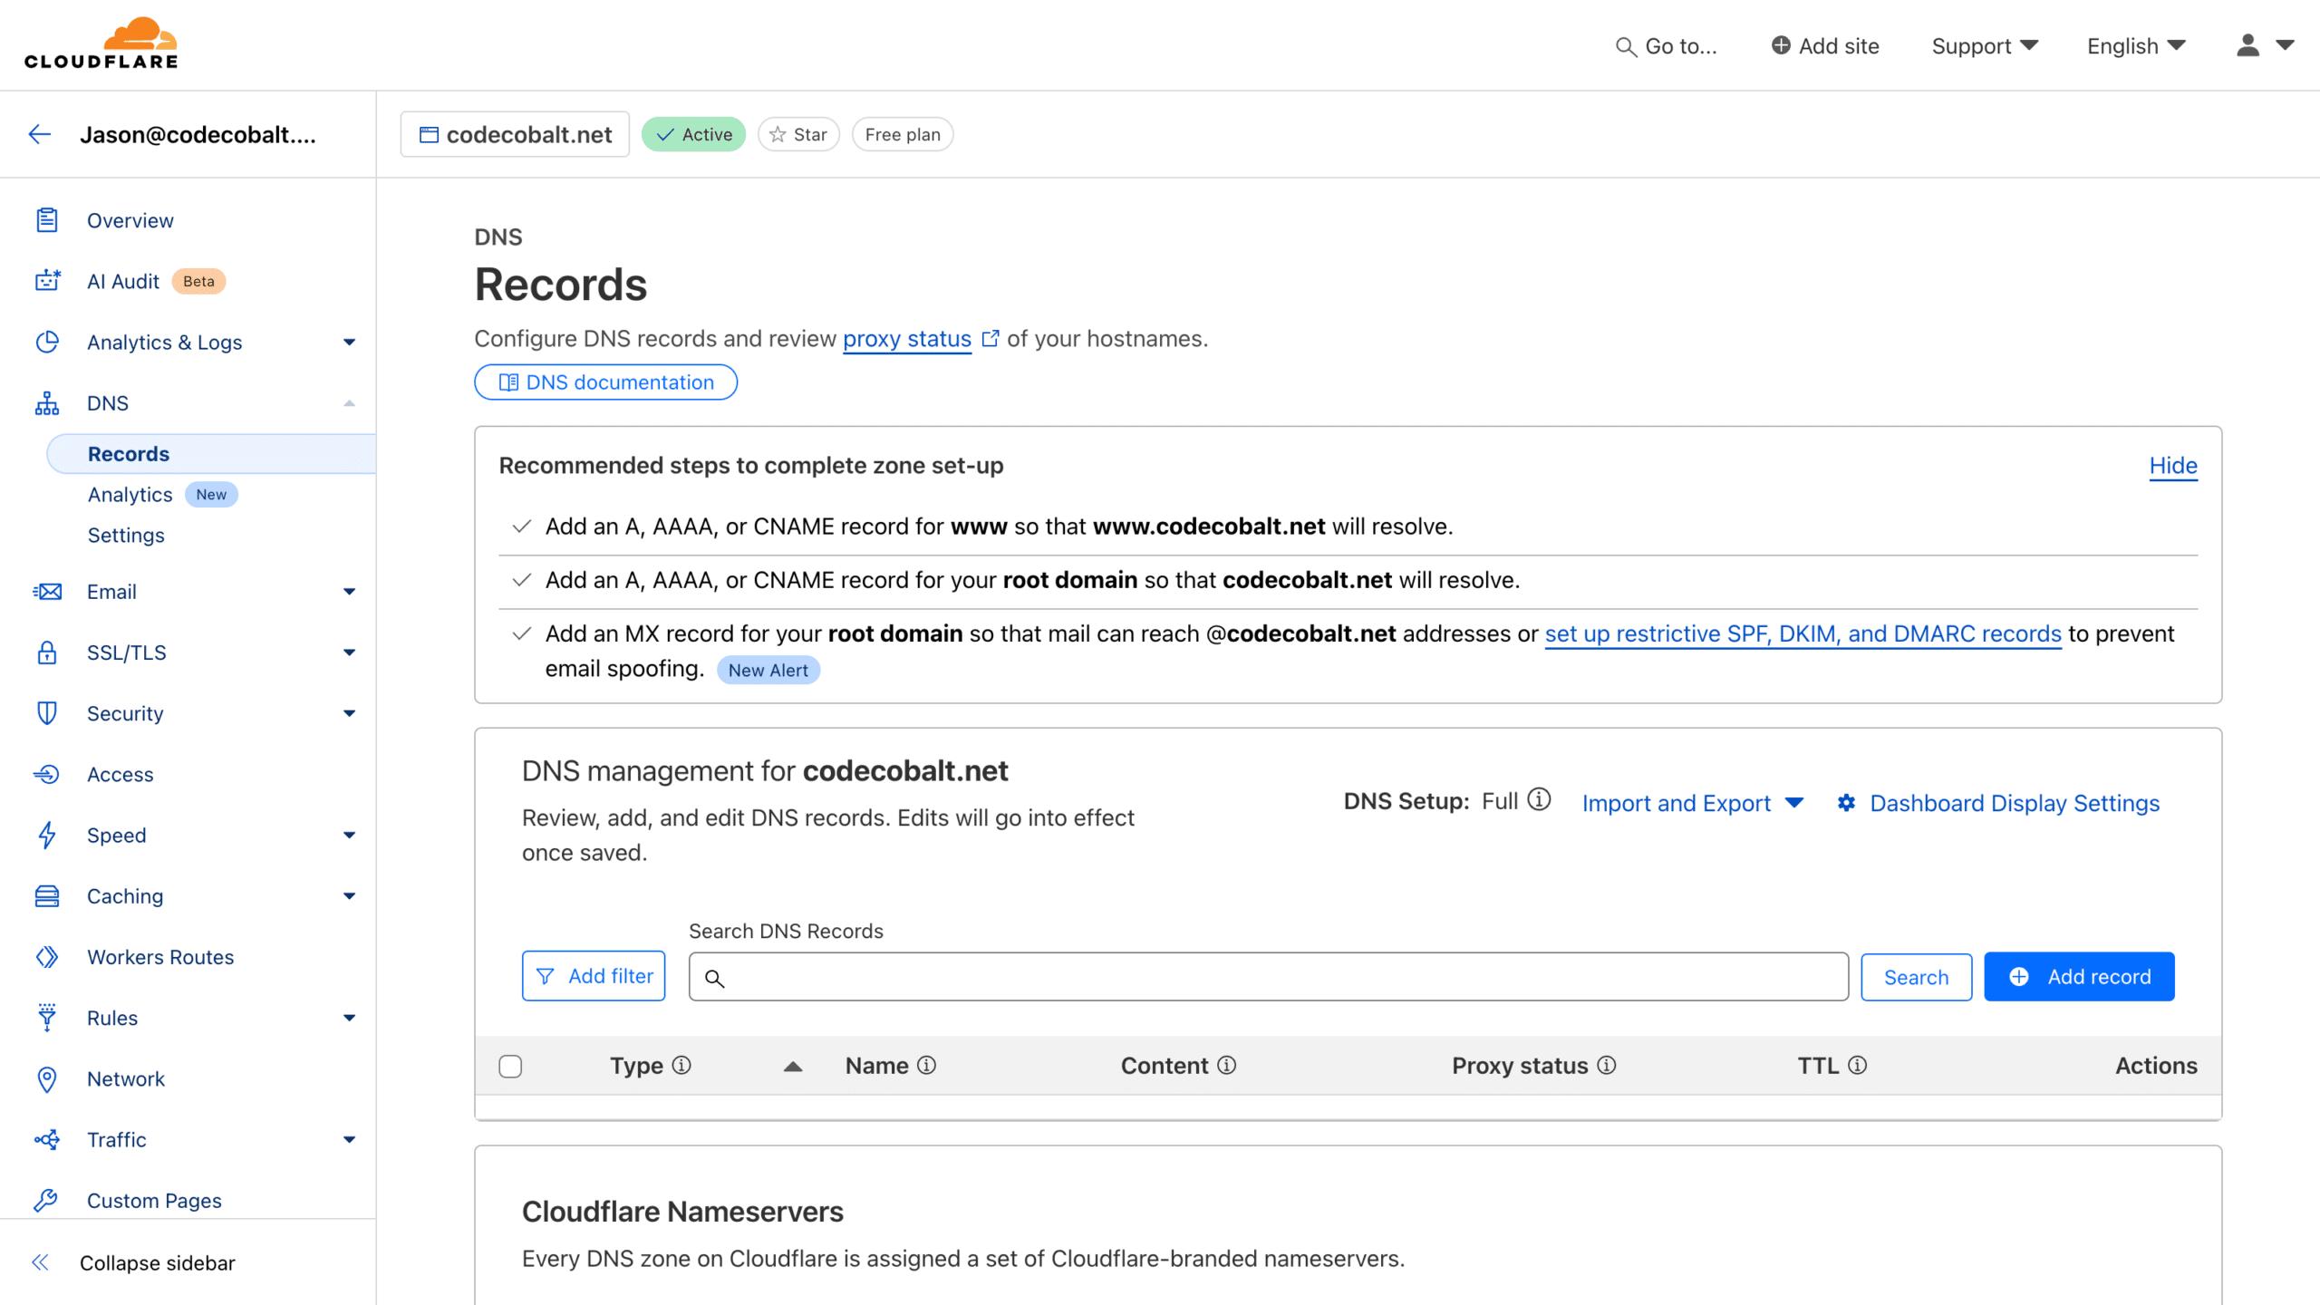This screenshot has height=1305, width=2320.
Task: Select the DNS icon in sidebar
Action: coord(46,402)
